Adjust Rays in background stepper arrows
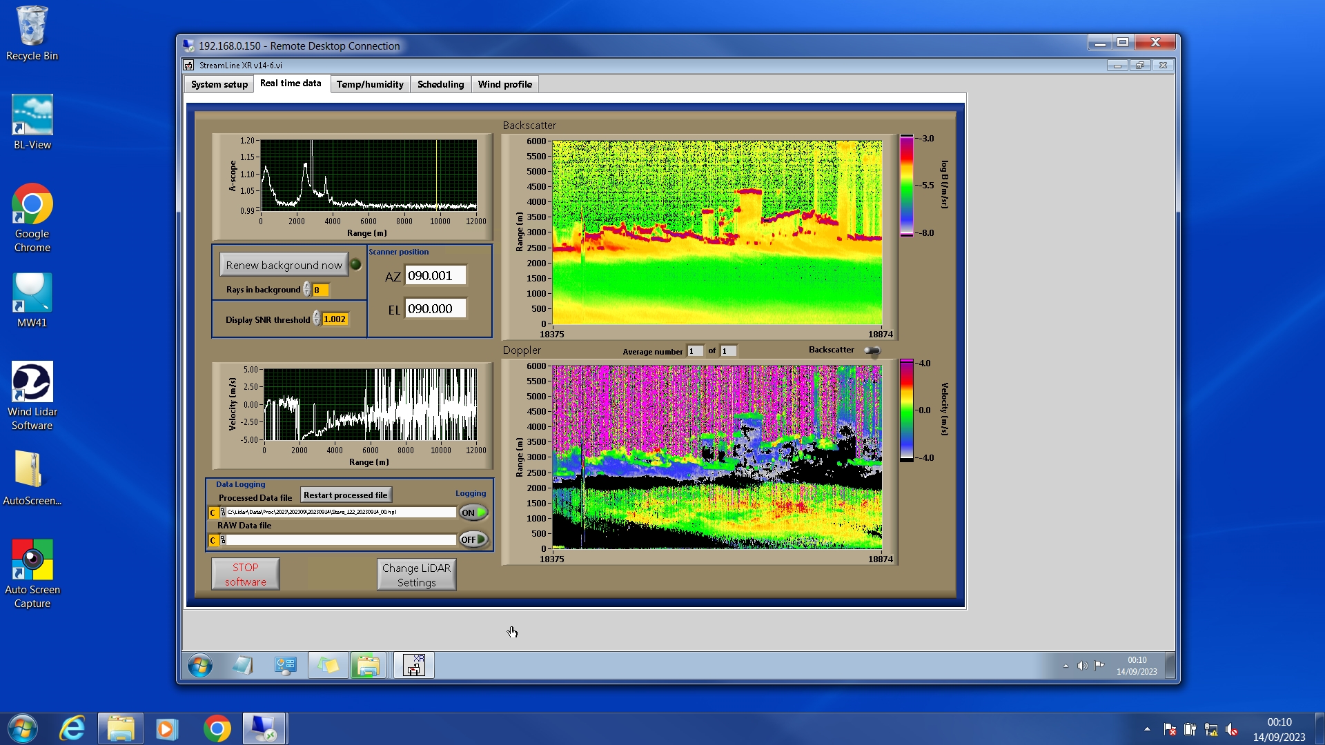This screenshot has width=1325, height=745. 306,290
